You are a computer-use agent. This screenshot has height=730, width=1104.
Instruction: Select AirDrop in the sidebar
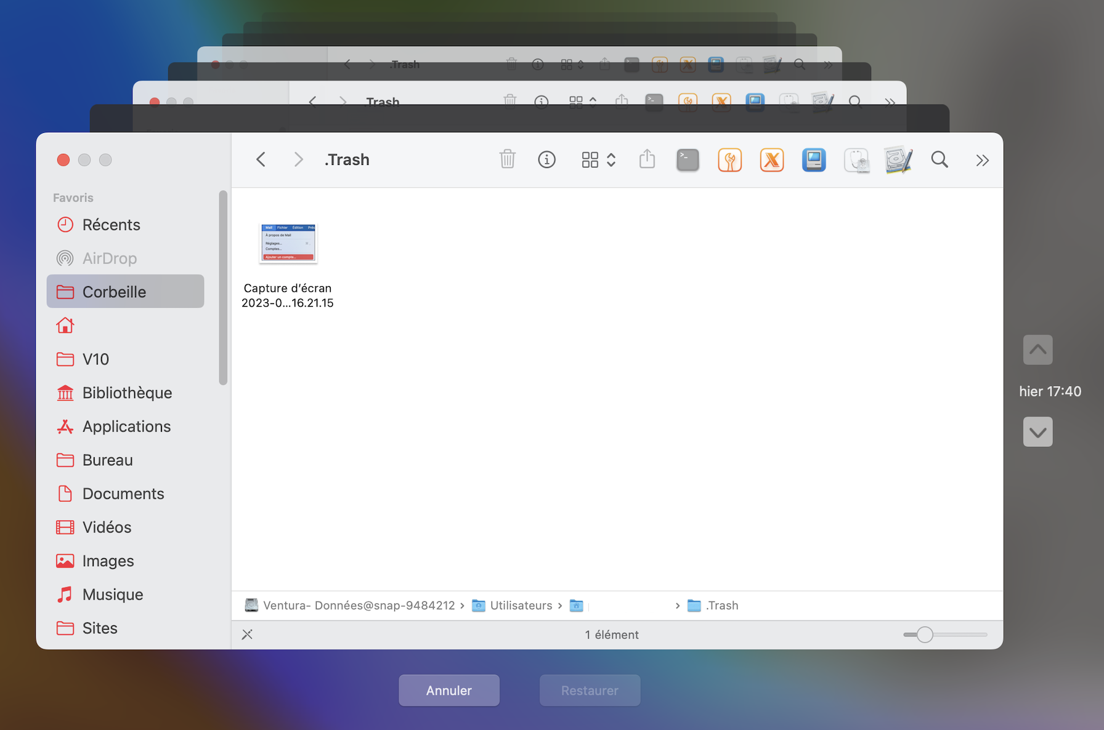tap(125, 258)
